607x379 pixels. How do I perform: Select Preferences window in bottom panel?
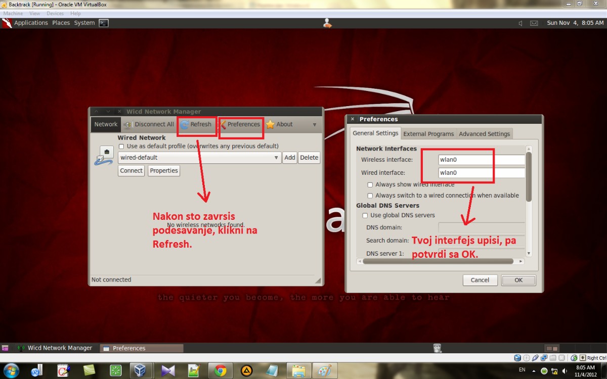point(141,348)
